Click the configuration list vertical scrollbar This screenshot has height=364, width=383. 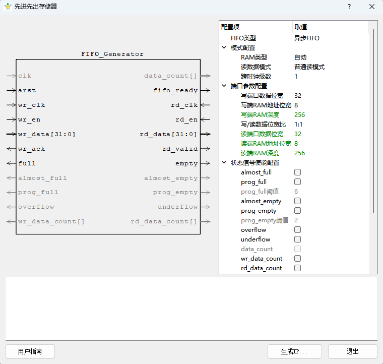tap(373, 122)
